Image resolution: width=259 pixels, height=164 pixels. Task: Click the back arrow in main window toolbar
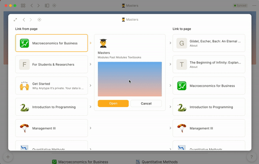(32, 6)
